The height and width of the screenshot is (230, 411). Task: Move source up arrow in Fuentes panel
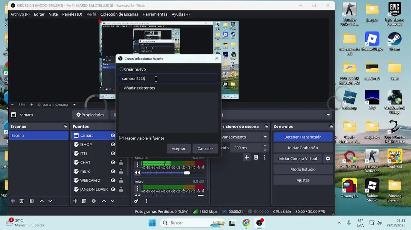pyautogui.click(x=104, y=201)
